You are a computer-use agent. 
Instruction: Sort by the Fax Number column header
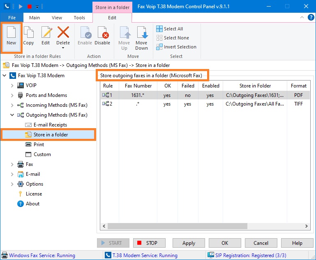coord(138,86)
